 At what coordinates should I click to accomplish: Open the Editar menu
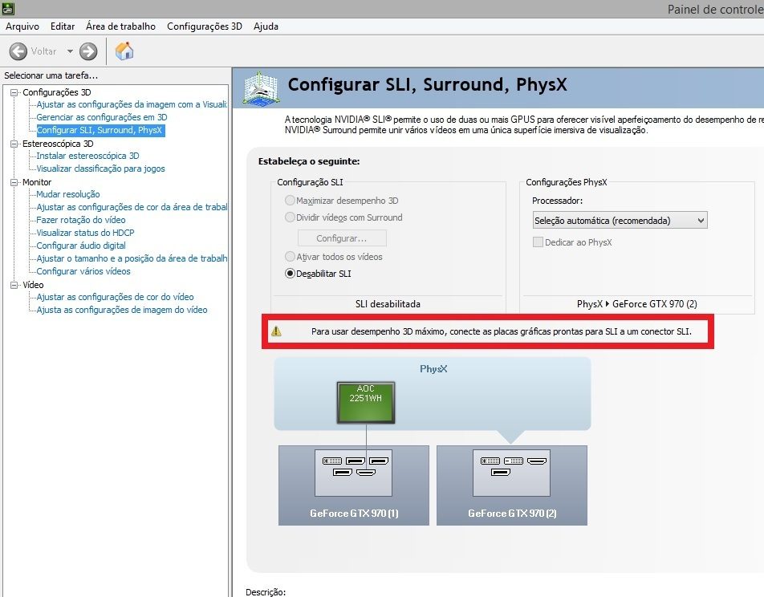point(63,26)
